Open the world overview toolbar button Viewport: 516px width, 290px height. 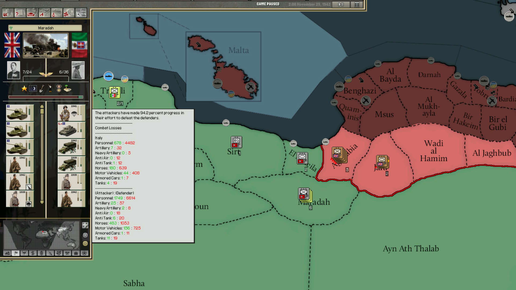[8, 13]
